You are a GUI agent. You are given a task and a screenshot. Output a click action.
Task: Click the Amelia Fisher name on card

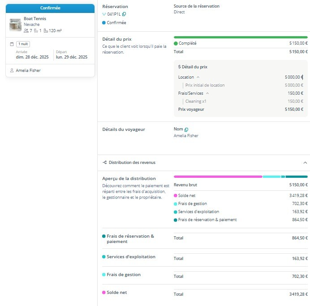coord(28,71)
